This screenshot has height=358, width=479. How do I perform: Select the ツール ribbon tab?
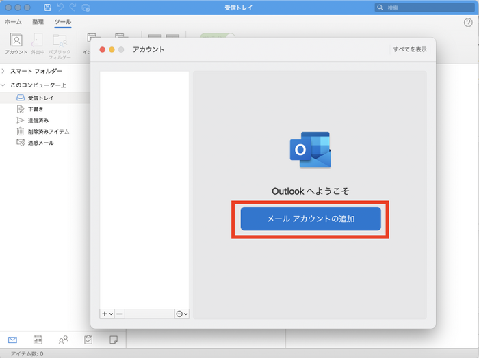[x=63, y=22]
